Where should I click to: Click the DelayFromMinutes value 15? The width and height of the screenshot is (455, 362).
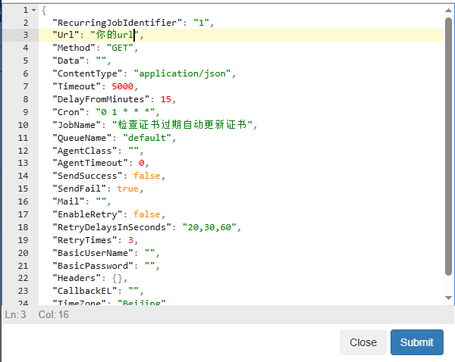(x=166, y=99)
